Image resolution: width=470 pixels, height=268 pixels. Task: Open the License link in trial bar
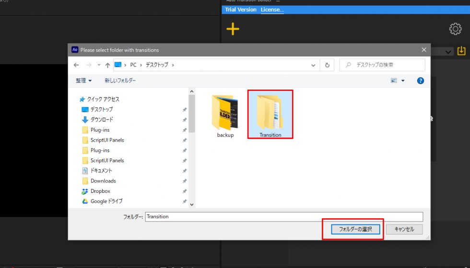coord(272,10)
